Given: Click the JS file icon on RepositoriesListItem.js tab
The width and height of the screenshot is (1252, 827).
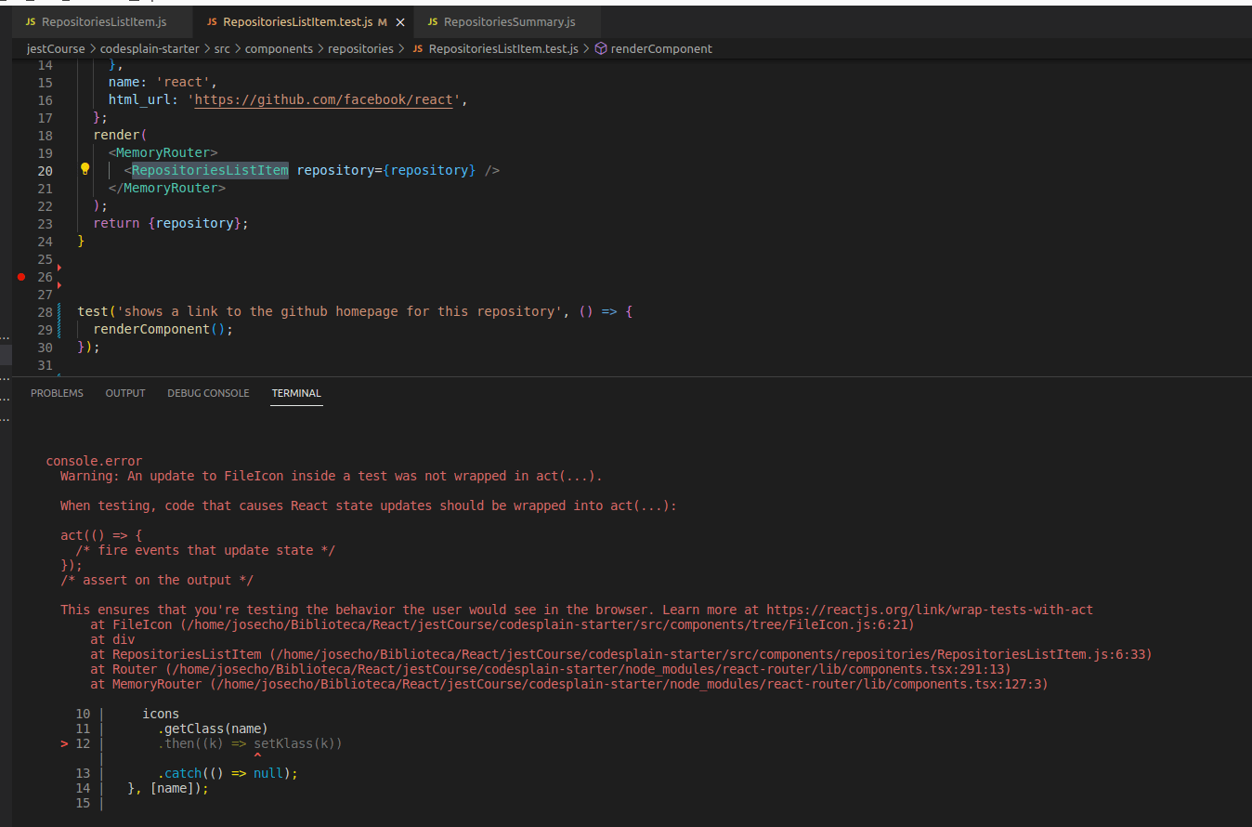Looking at the screenshot, I should pyautogui.click(x=31, y=21).
